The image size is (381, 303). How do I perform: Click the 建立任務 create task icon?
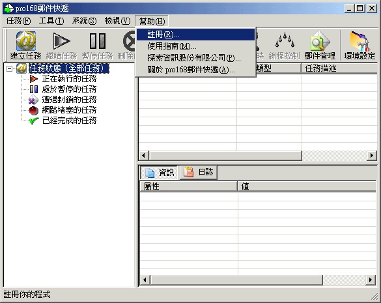point(25,46)
